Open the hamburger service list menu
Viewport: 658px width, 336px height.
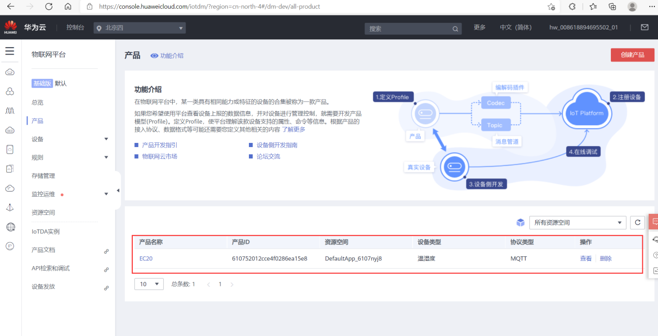pos(10,51)
